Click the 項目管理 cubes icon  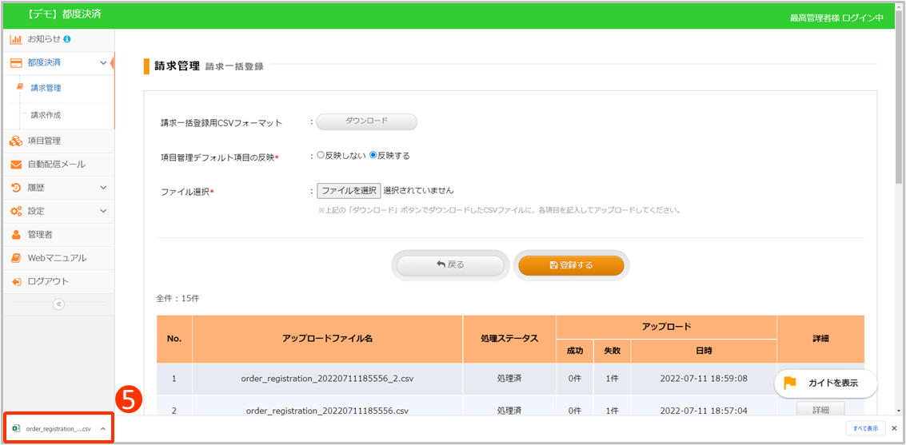16,141
